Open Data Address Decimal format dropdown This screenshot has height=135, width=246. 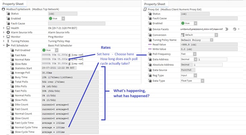point(195,59)
